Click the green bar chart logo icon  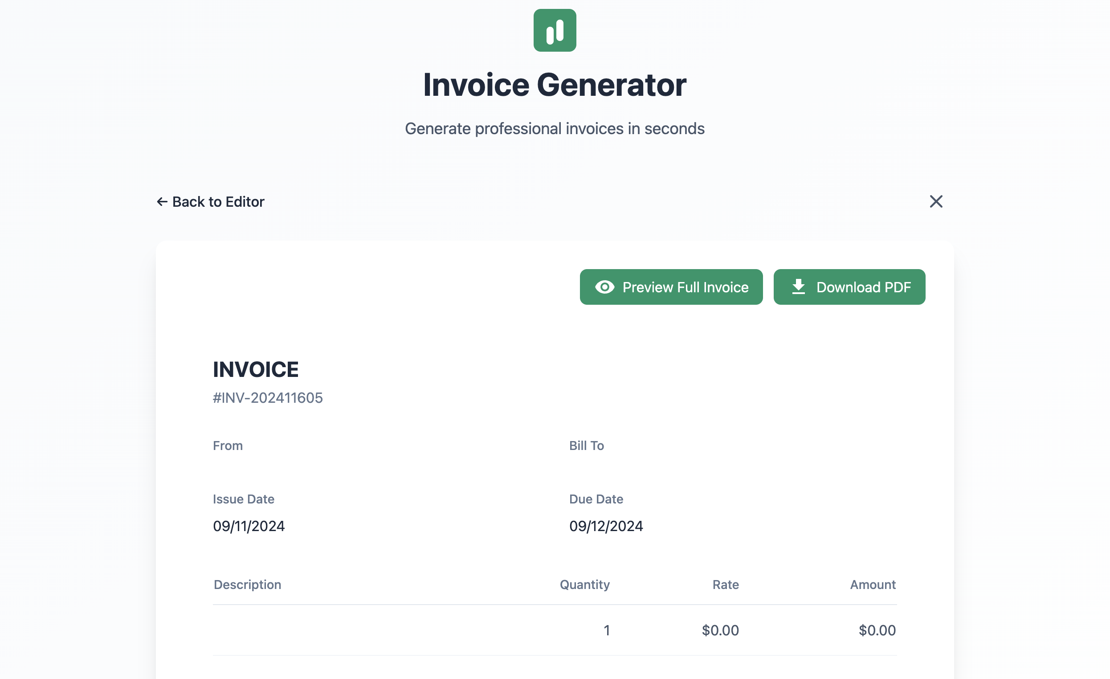click(x=555, y=30)
